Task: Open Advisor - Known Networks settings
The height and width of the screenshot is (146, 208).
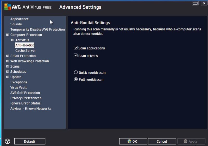Action: 31,108
